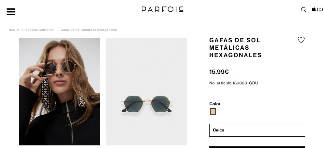The image size is (323, 148).
Task: Click the Parfois logo
Action: (162, 9)
